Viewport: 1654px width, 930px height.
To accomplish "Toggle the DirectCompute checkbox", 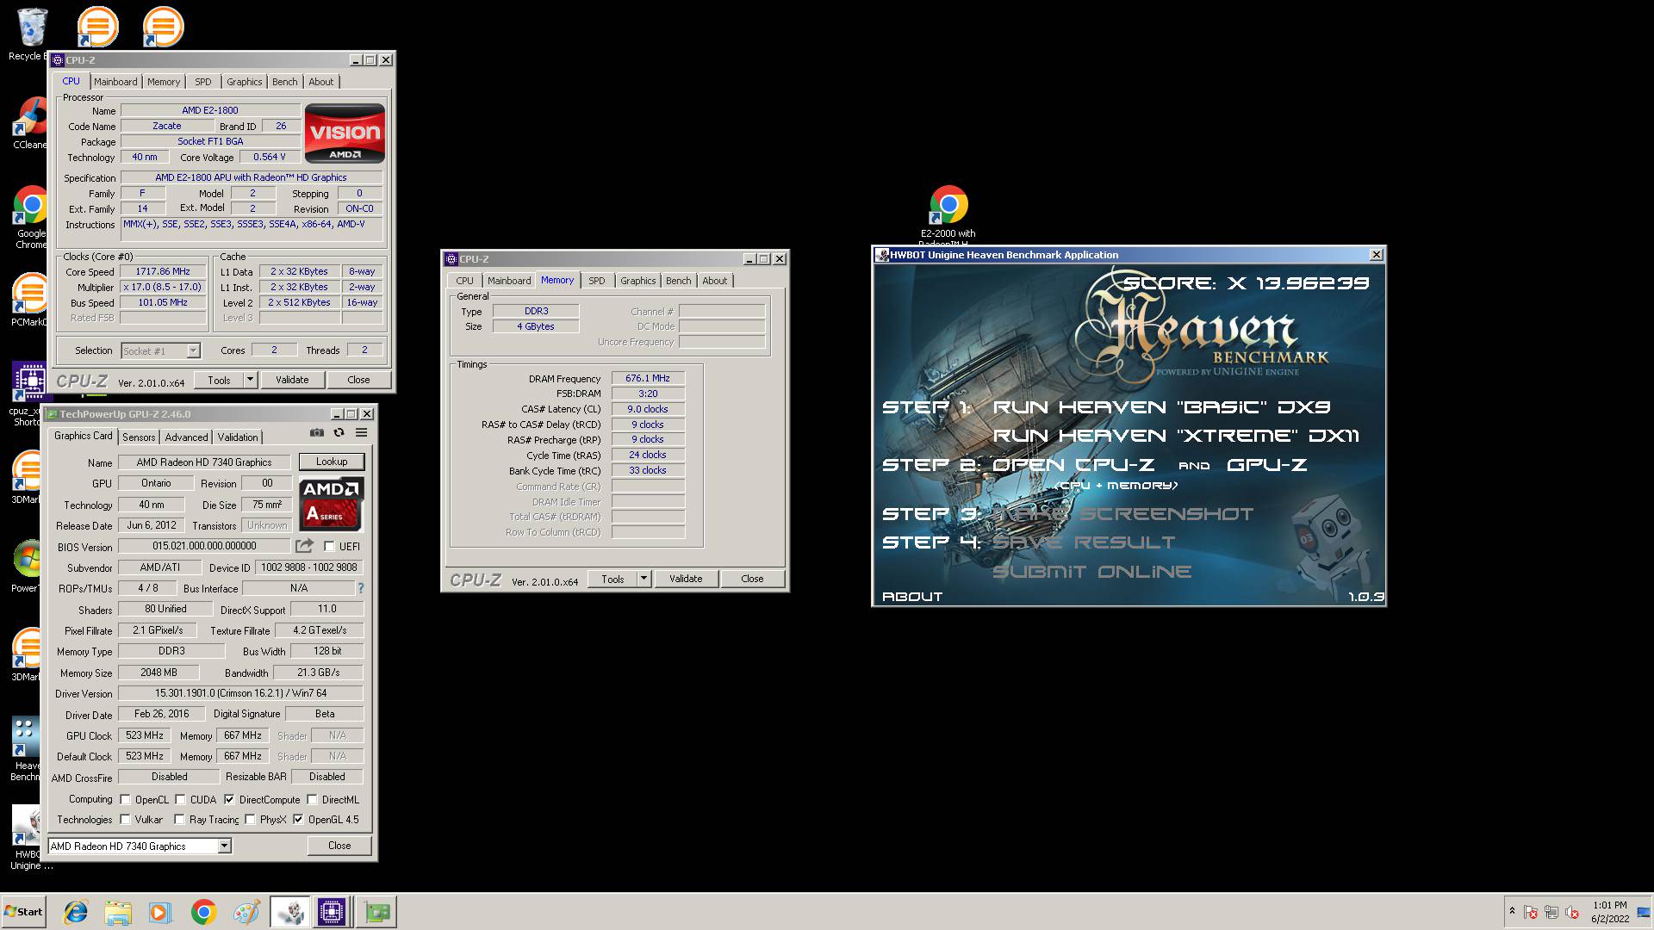I will 229,799.
